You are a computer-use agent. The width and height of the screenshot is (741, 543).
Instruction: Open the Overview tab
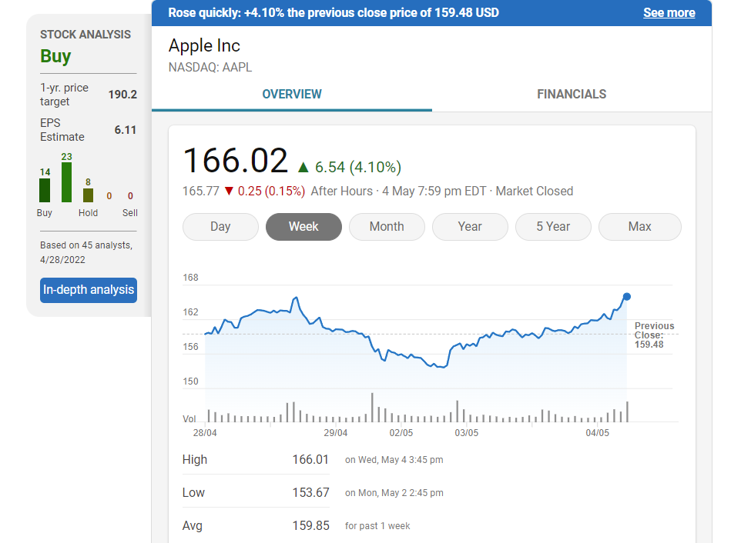292,94
